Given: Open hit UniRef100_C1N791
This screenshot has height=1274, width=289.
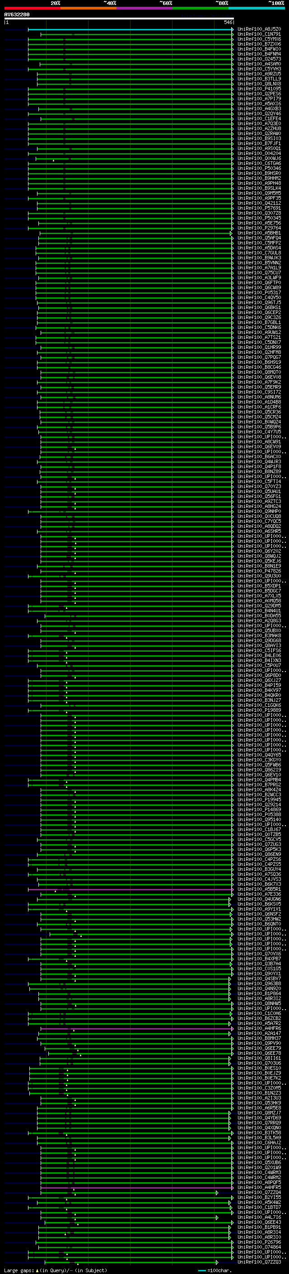Looking at the screenshot, I should coord(259,34).
